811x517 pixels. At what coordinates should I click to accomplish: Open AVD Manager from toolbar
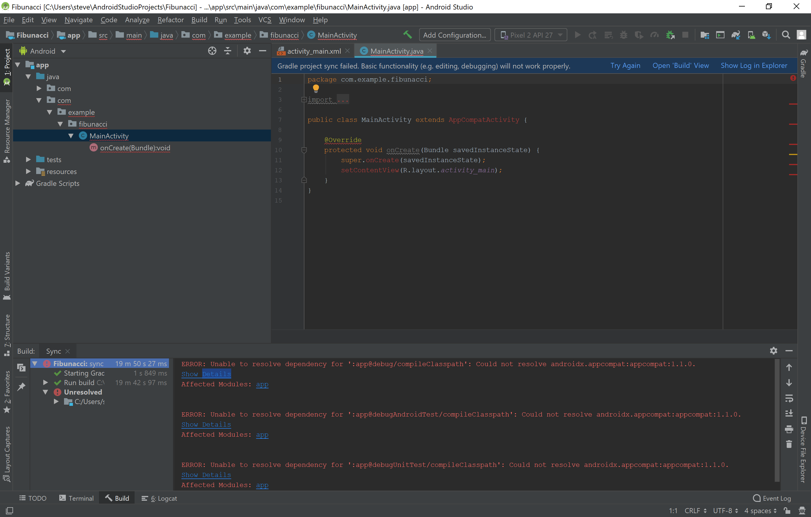click(x=751, y=35)
